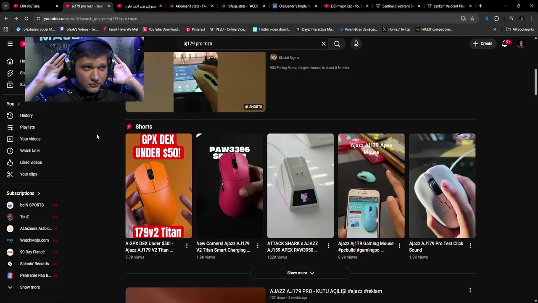Open the account avatar menu
This screenshot has height=303, width=538.
point(521,44)
